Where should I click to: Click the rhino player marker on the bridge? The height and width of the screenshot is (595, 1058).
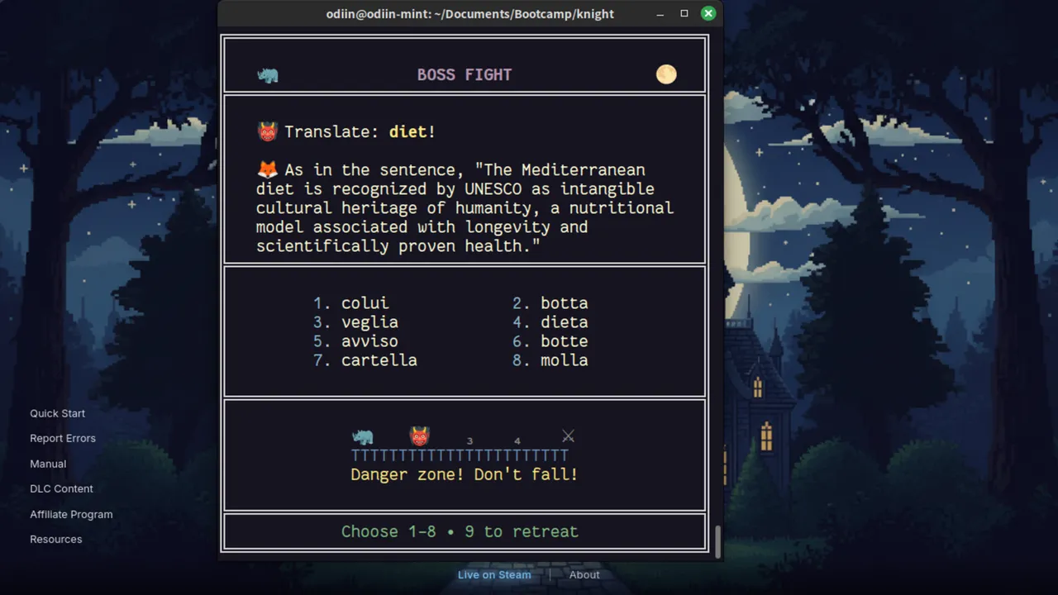click(362, 436)
